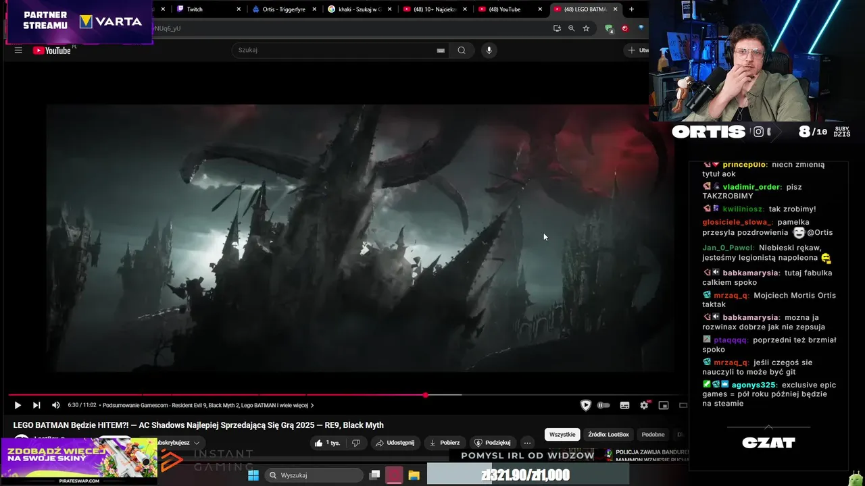Like the video thumbs-up button
865x486 pixels.
point(328,443)
